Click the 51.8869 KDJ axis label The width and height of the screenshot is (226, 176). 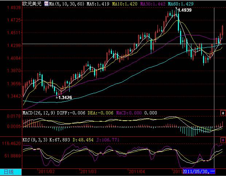click(x=13, y=156)
